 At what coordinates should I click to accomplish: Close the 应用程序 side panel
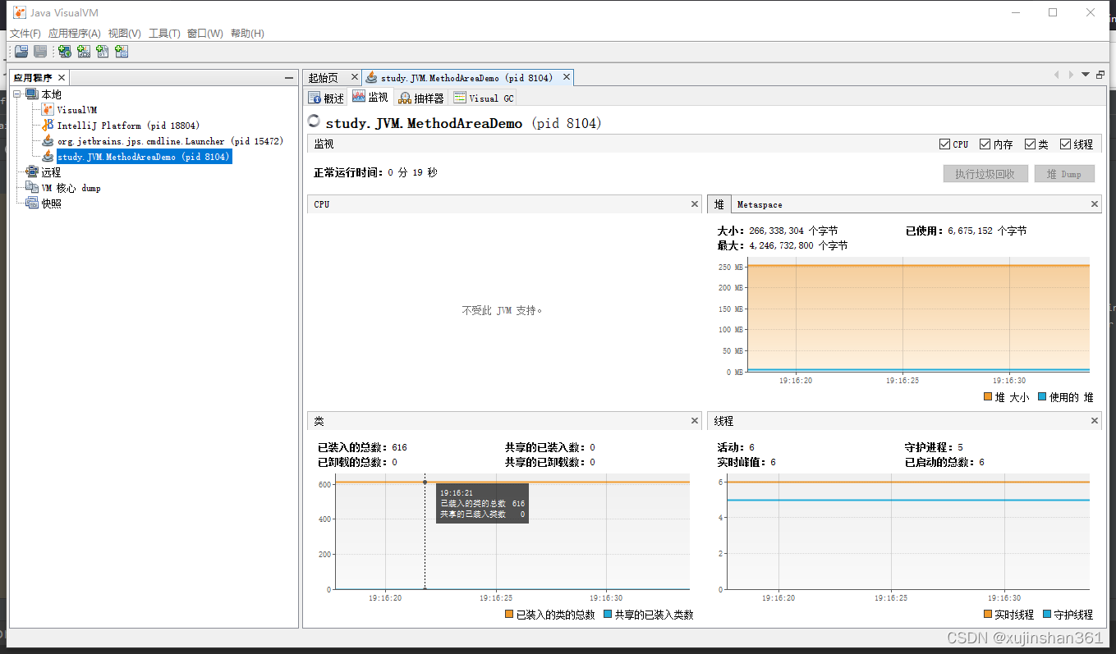(62, 77)
